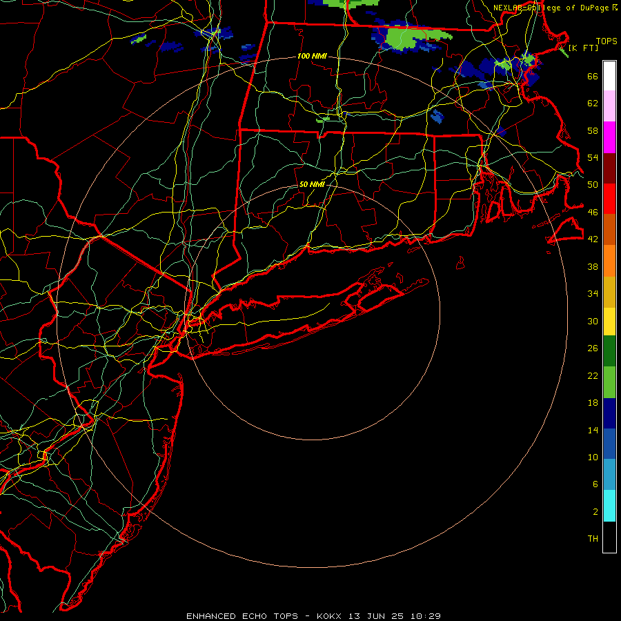Pick the cyan legend swatch
The width and height of the screenshot is (621, 621).
609,506
